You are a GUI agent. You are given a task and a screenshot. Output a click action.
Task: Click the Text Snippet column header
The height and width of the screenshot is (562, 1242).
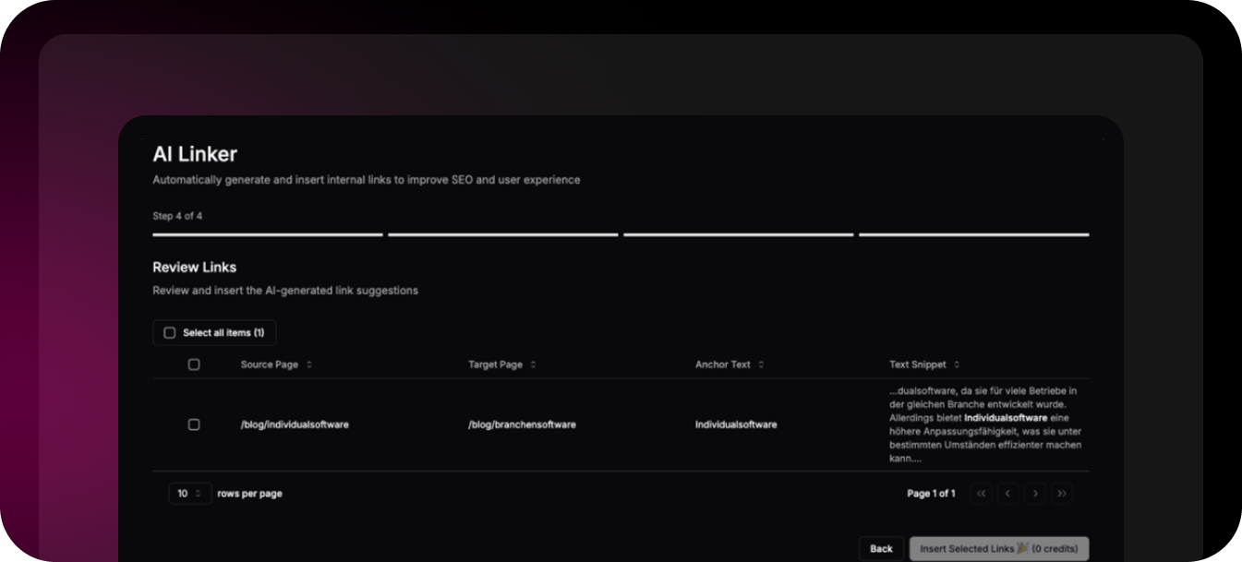point(918,365)
